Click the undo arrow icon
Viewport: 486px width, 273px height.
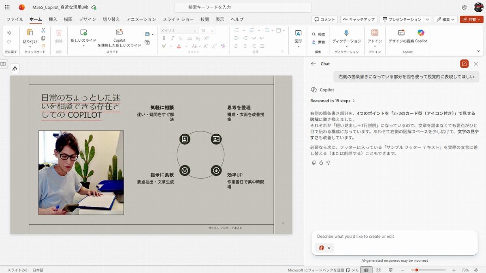point(9,33)
